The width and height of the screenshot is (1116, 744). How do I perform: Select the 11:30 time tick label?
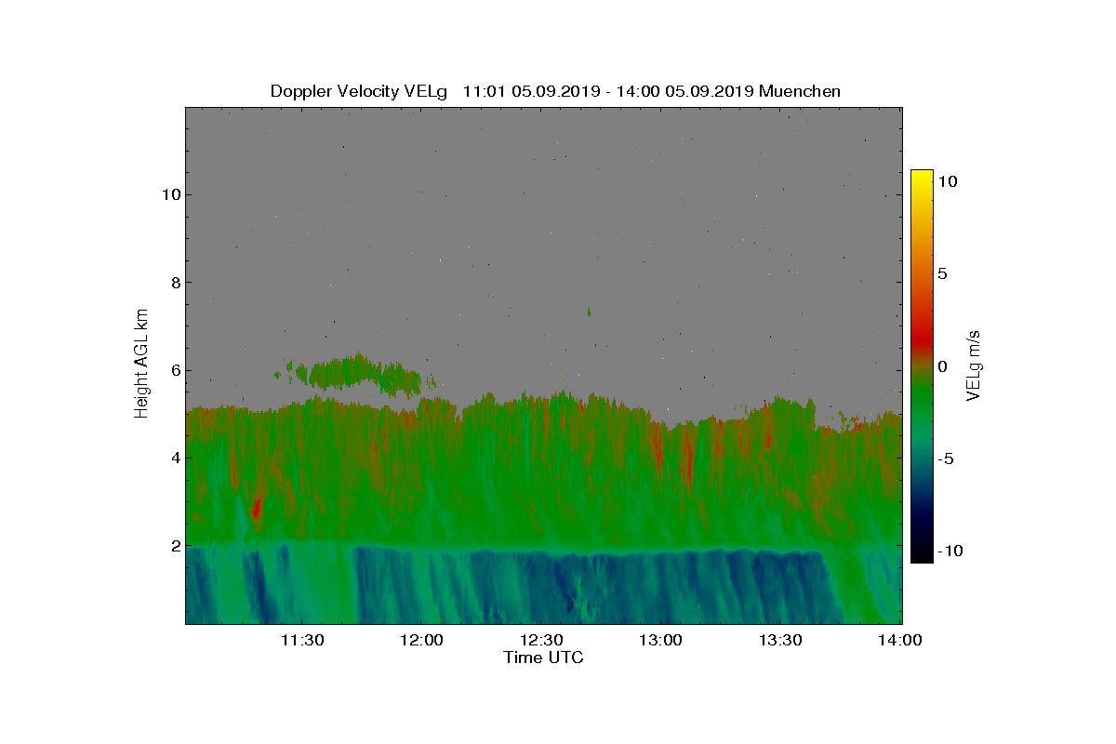302,640
